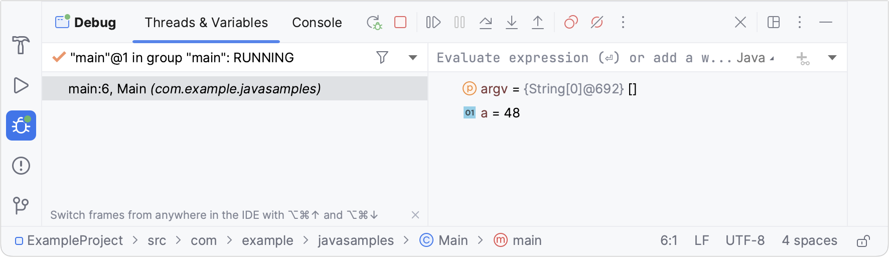Screen dimensions: 889x257
Task: Close the debug session tab
Action: [740, 22]
